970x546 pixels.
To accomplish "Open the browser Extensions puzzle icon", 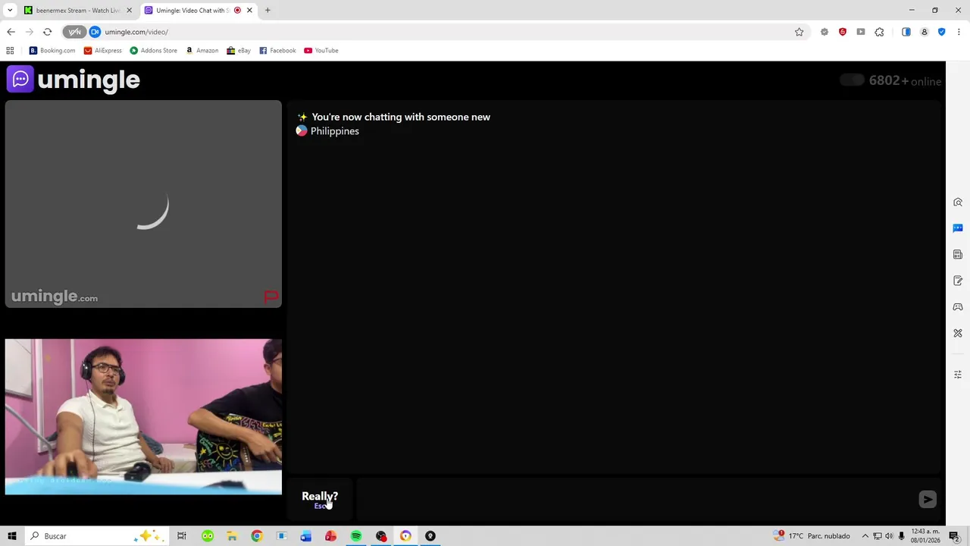I will pos(879,32).
